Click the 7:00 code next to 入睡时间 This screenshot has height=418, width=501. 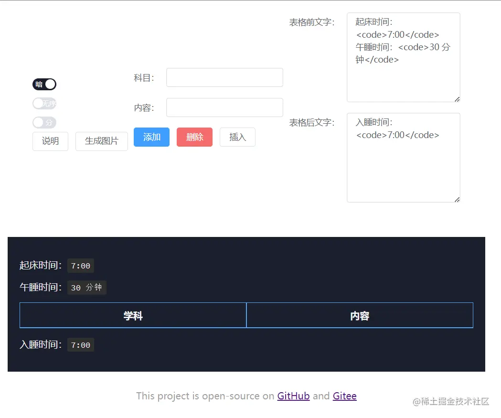(80, 344)
